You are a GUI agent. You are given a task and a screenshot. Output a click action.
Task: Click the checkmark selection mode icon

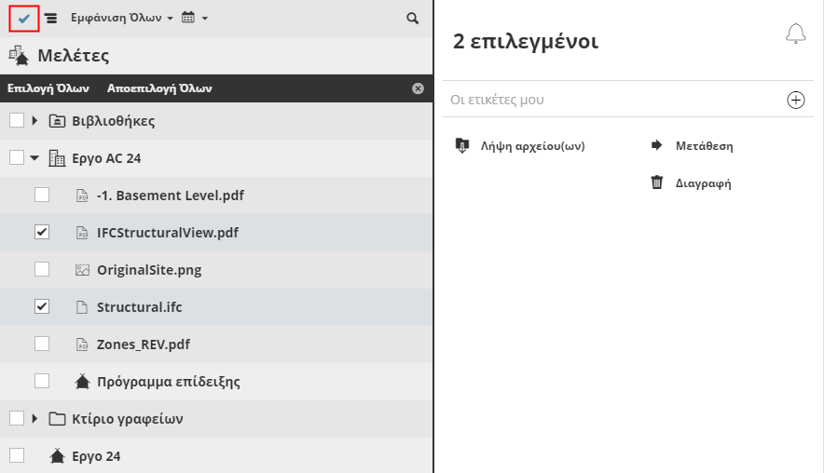pos(24,18)
